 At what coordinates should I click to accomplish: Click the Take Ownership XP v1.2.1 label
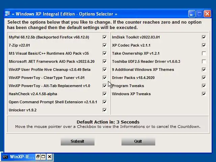[136, 53]
